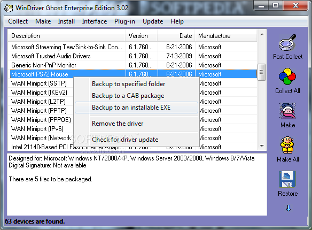Image resolution: width=312 pixels, height=230 pixels.
Task: Open the Make menu
Action: pos(43,21)
